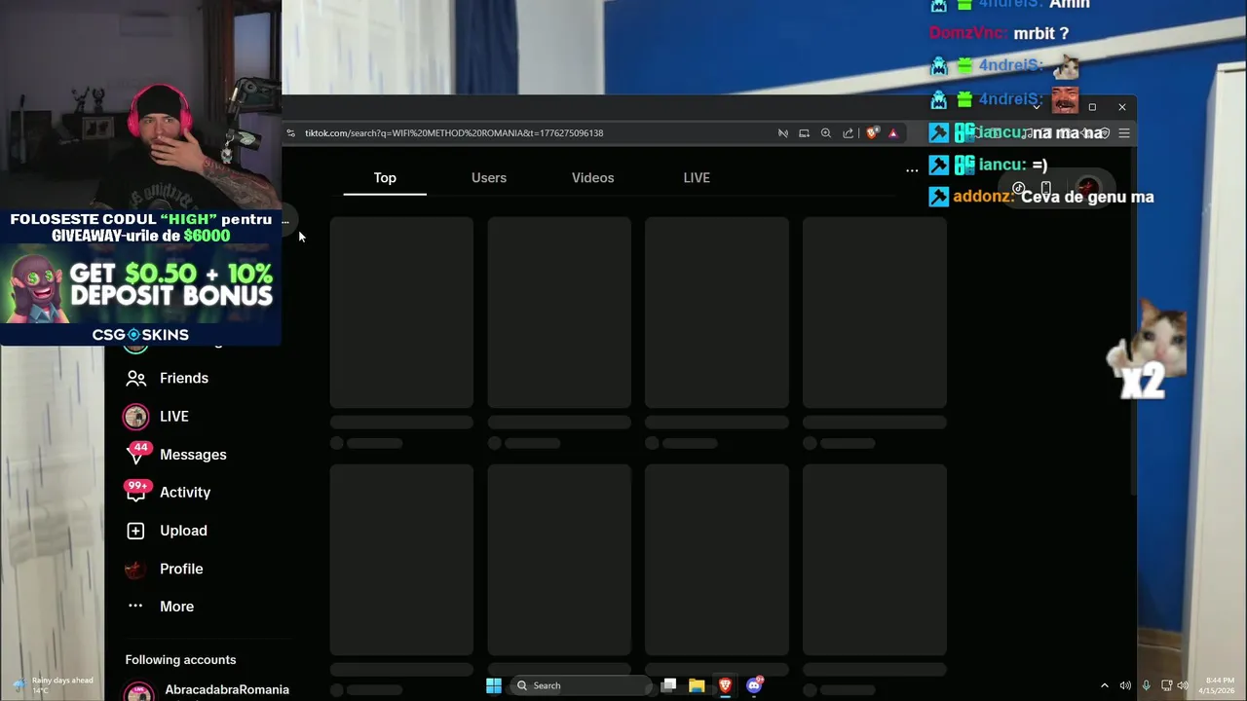Click TikTok get-app icon at top right
1247x701 pixels.
1019,188
